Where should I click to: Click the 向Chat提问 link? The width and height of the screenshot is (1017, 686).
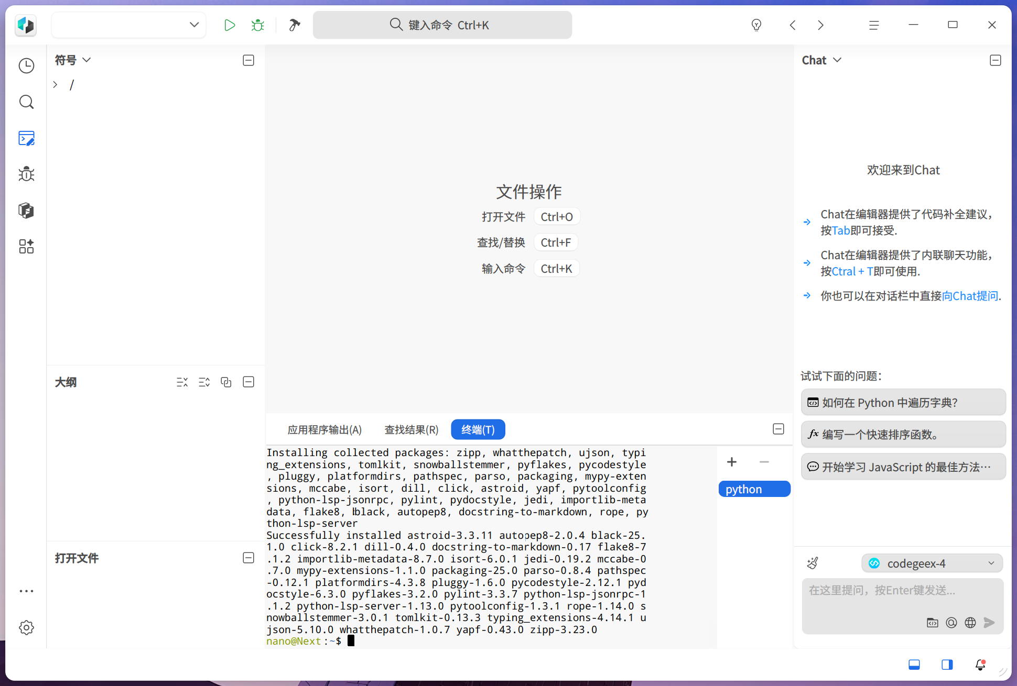tap(970, 296)
